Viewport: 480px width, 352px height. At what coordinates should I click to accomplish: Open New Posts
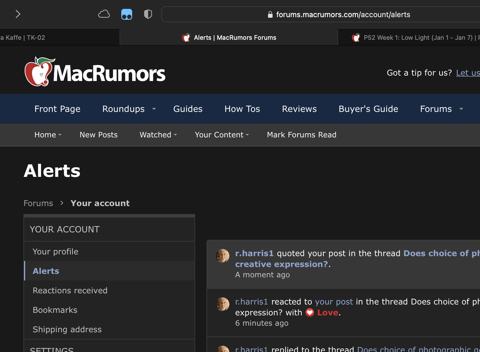click(98, 135)
